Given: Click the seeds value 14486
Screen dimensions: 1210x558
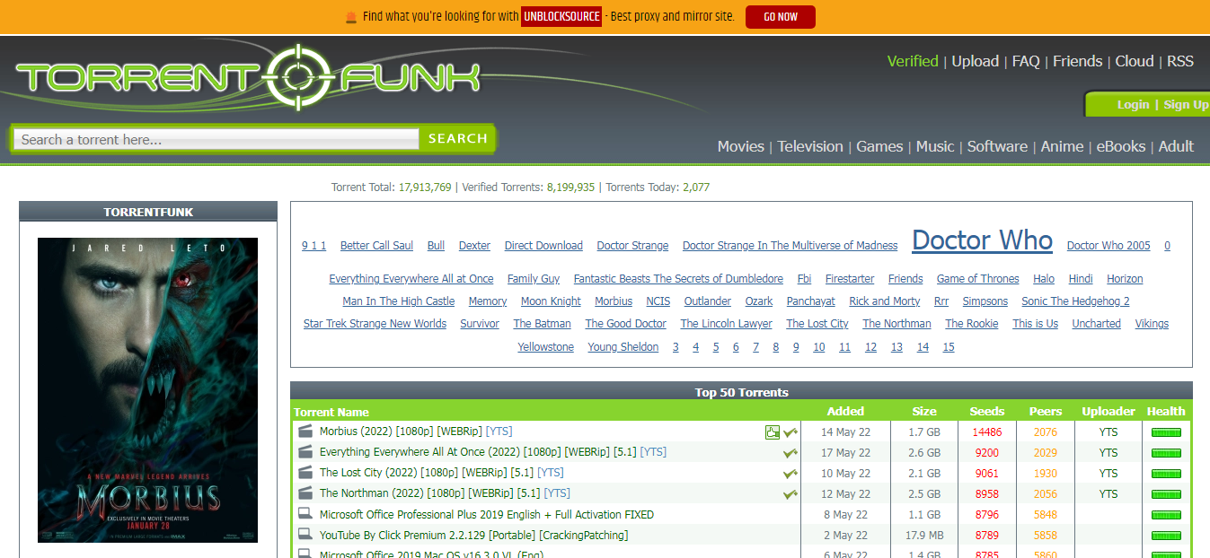Looking at the screenshot, I should [x=986, y=432].
